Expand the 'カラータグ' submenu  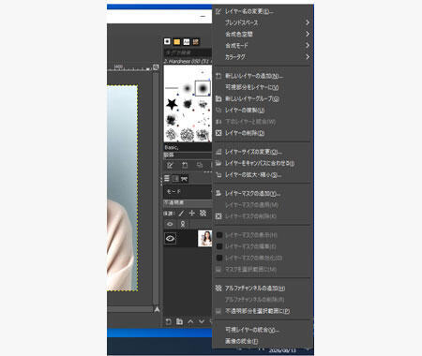(263, 57)
